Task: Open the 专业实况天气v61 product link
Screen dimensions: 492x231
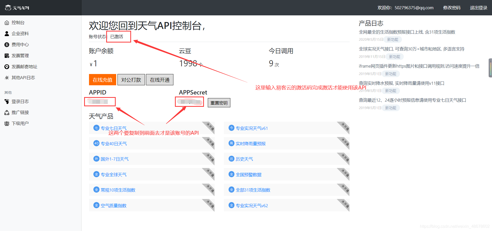Action: pos(252,128)
